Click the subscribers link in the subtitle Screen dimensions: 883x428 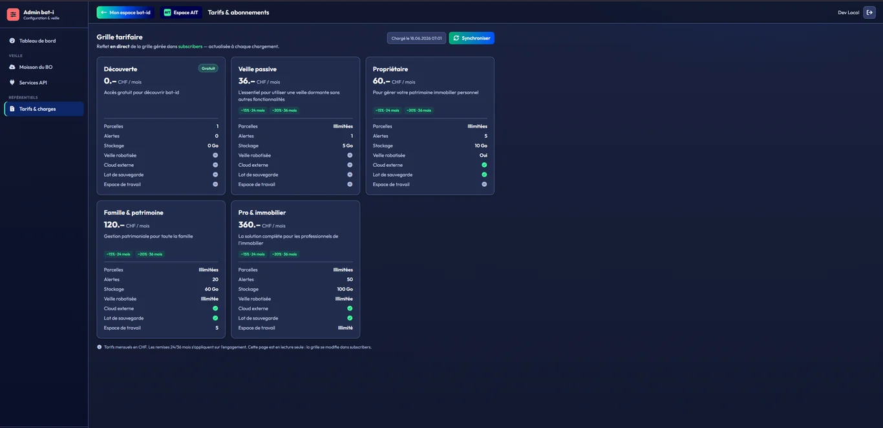point(190,47)
